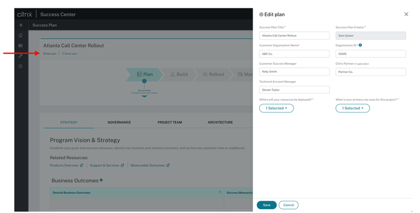
Task: Click the Success Plan Creator field
Action: (371, 36)
